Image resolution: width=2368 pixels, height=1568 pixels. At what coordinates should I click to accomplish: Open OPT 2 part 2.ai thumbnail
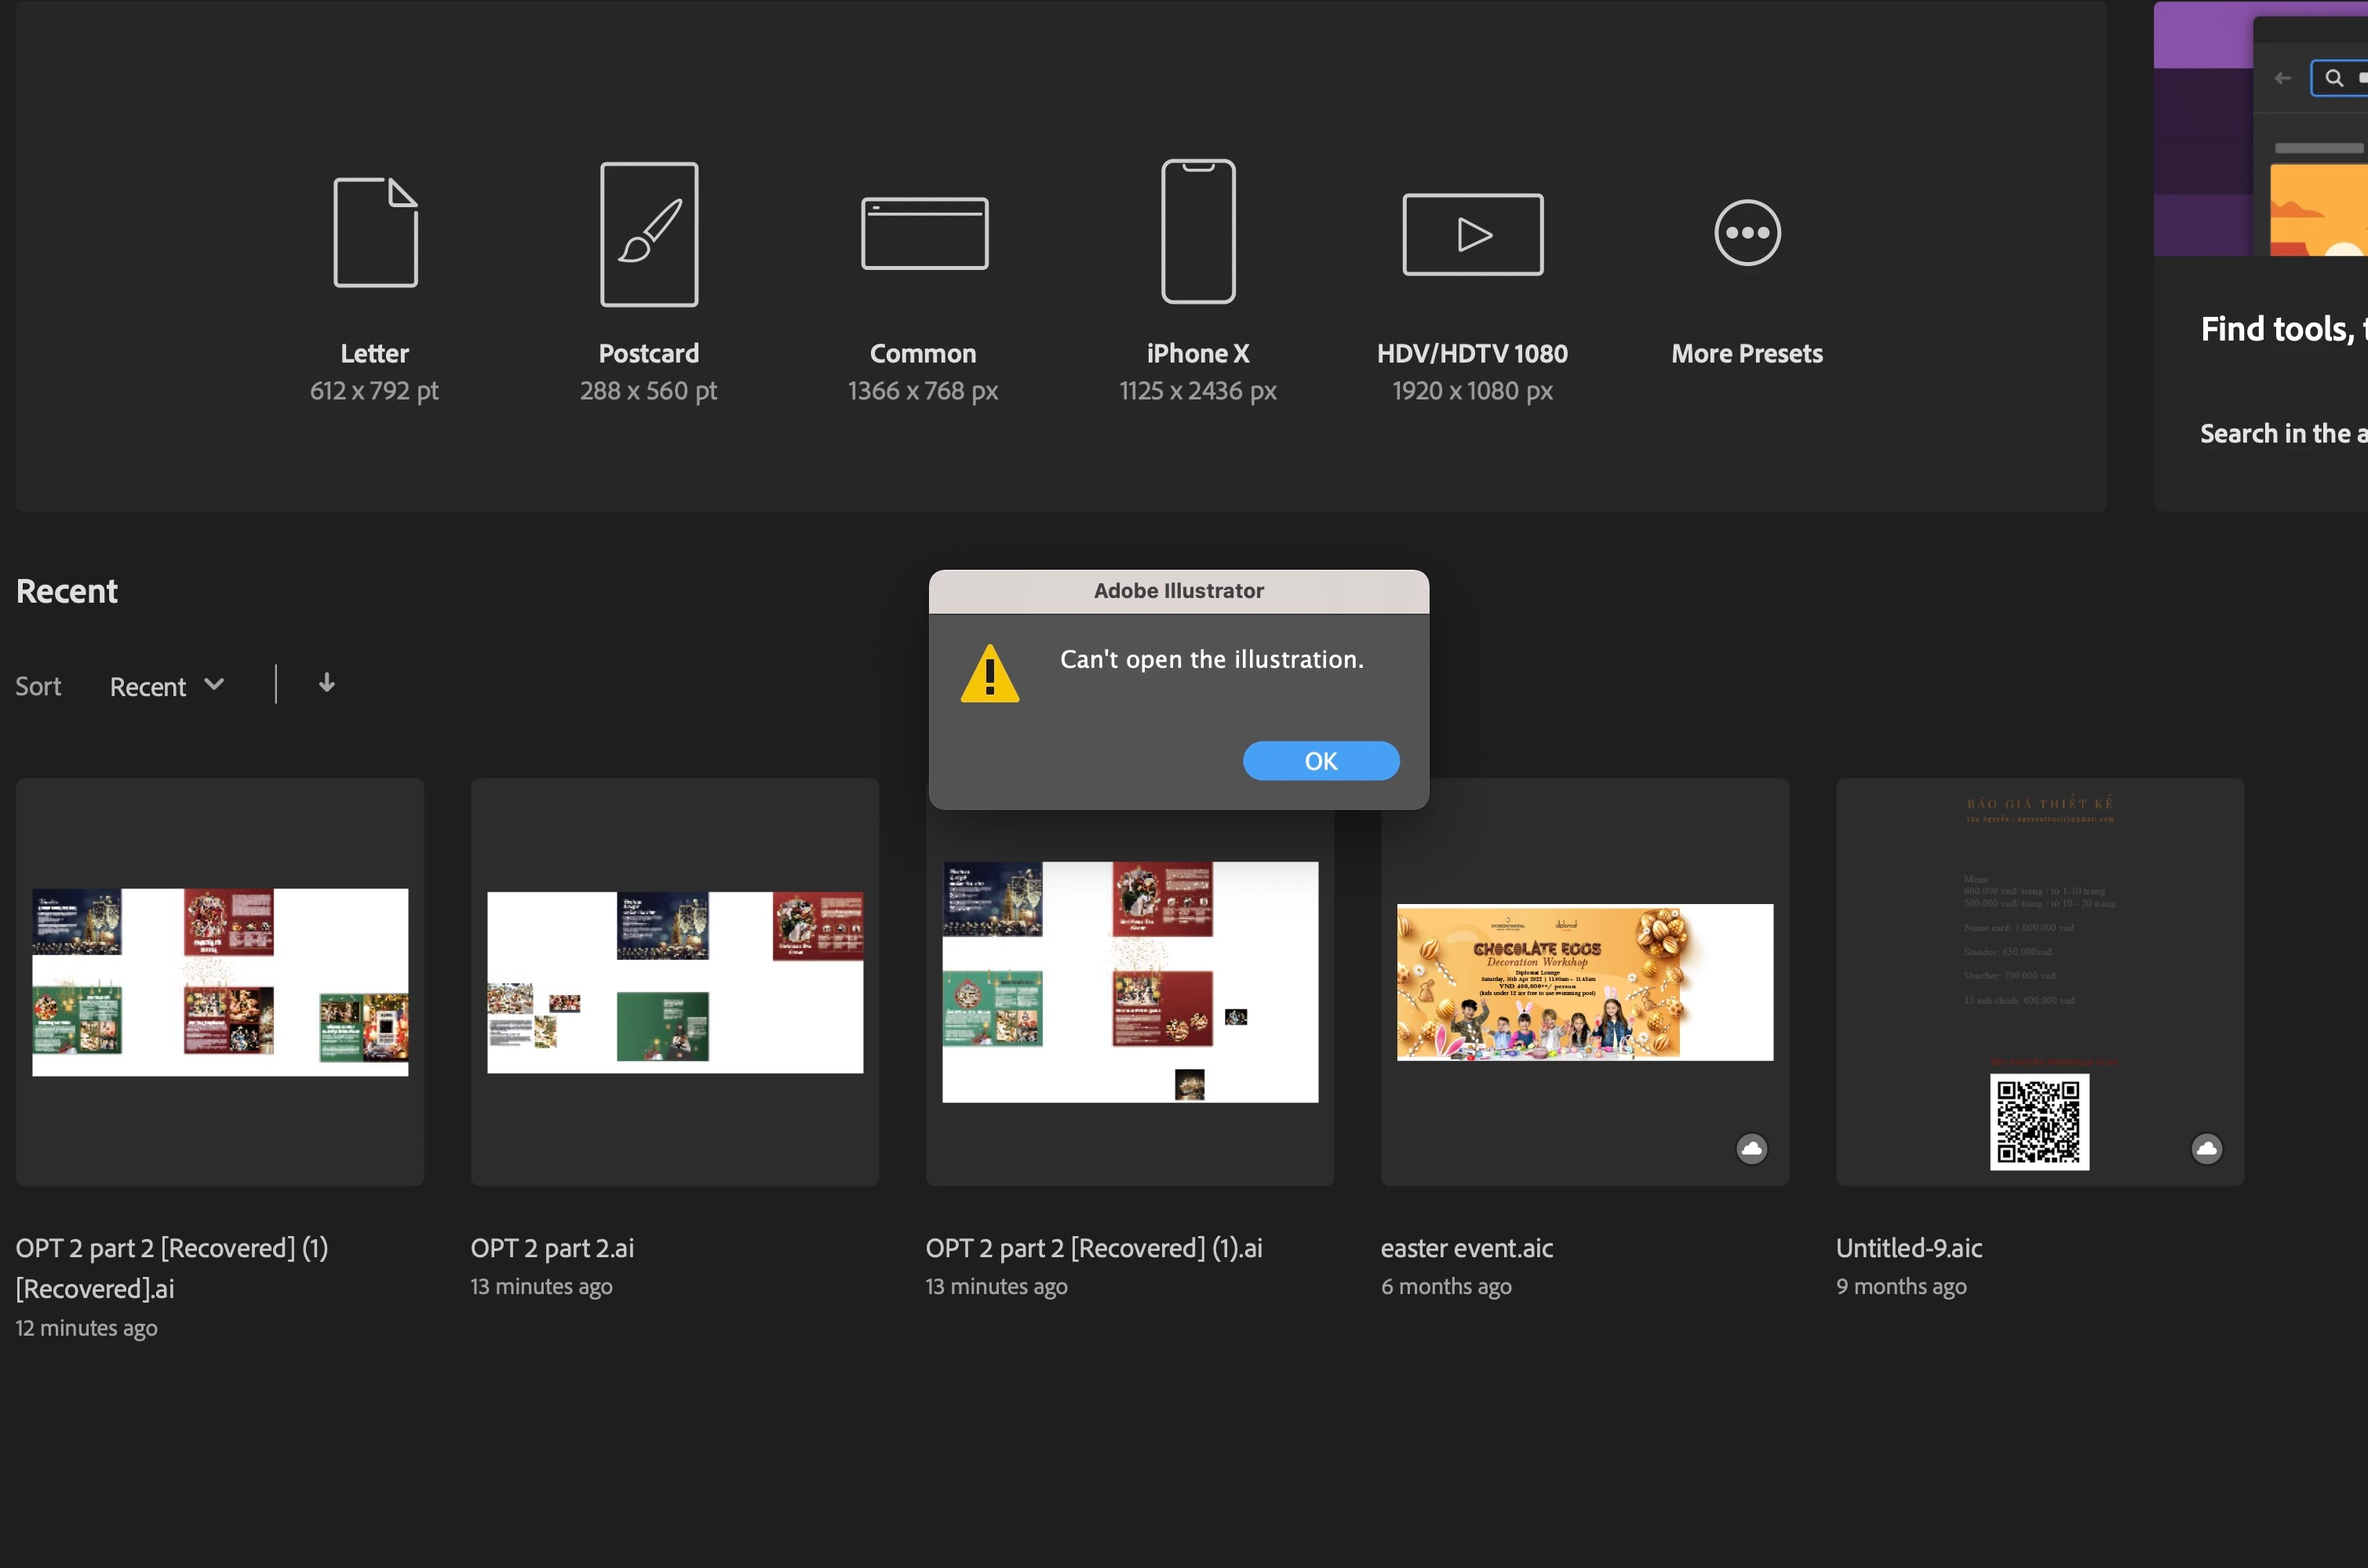click(x=675, y=982)
